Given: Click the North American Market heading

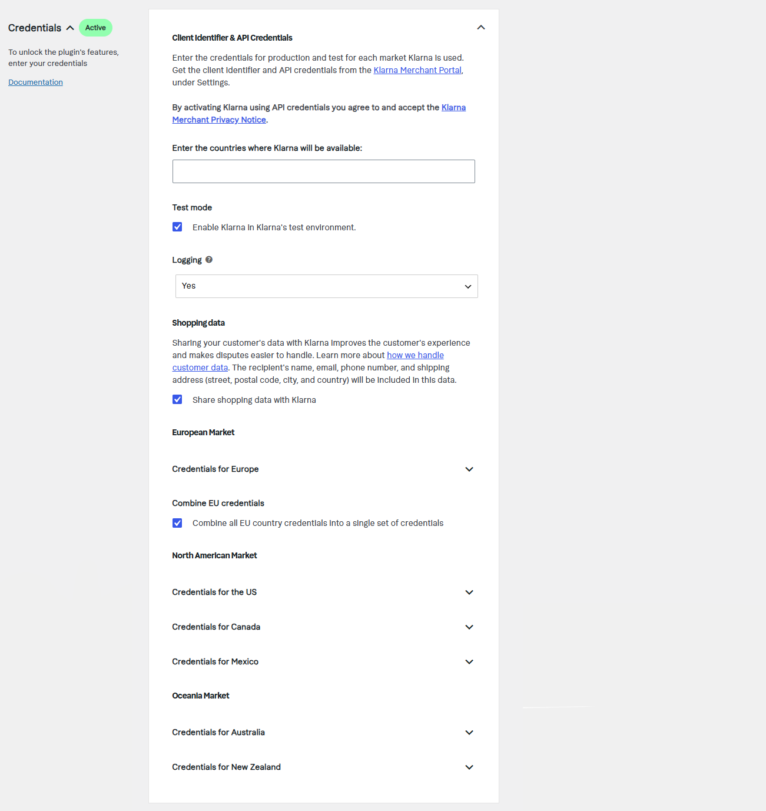Looking at the screenshot, I should [x=214, y=555].
